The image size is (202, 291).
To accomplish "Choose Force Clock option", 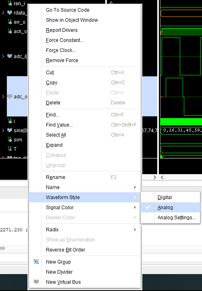I will [85, 50].
